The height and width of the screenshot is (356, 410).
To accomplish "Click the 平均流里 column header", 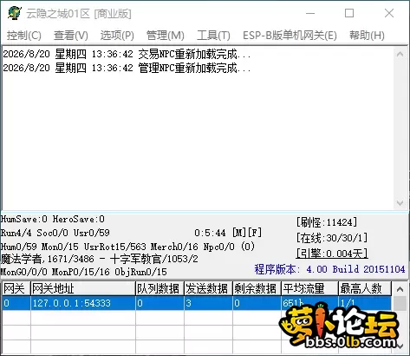I will click(309, 288).
